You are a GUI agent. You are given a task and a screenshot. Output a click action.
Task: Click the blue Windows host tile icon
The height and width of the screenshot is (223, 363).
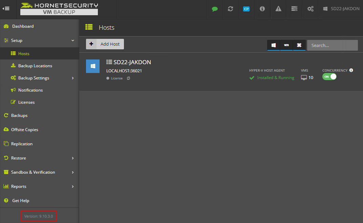93,66
